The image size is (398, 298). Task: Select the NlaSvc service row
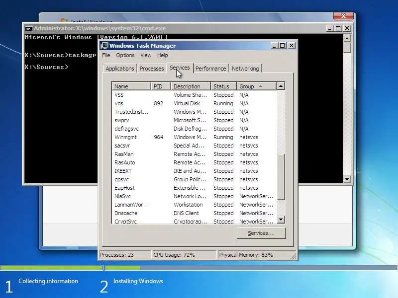(x=195, y=196)
